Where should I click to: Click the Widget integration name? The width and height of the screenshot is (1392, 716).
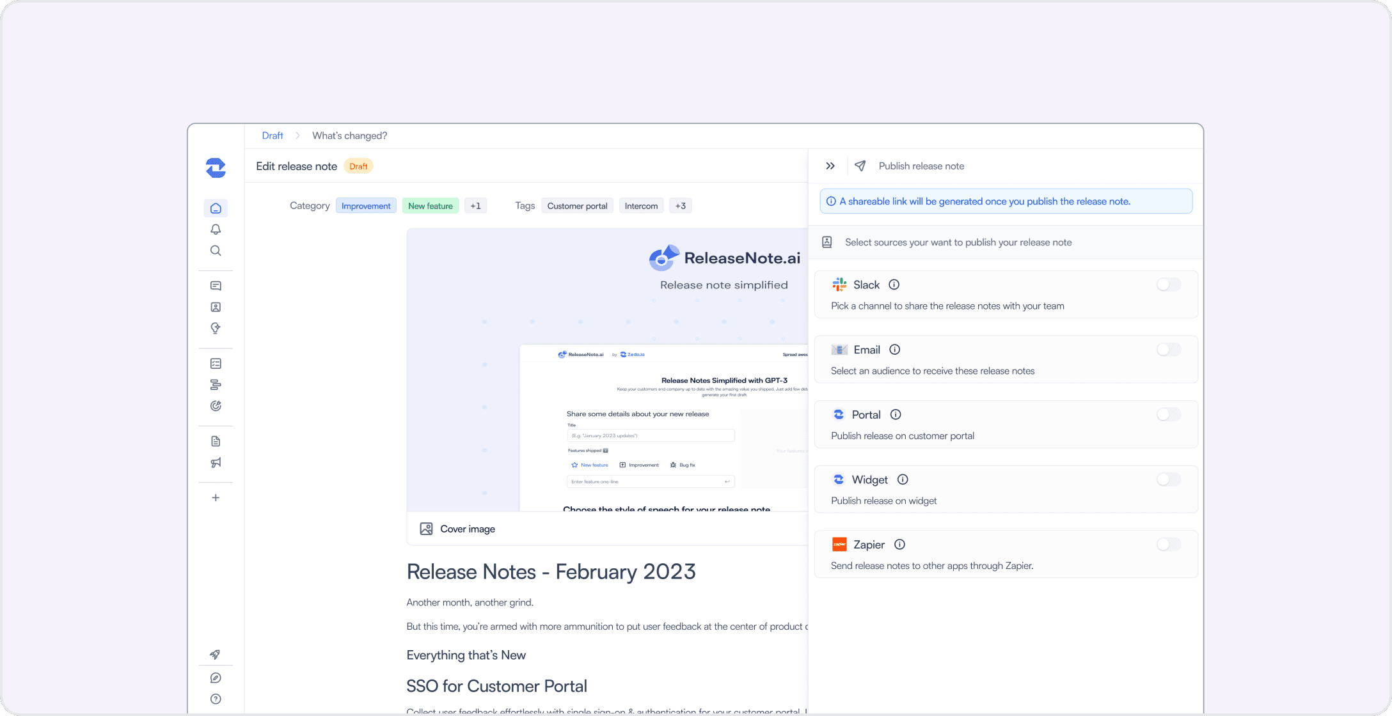click(x=869, y=479)
